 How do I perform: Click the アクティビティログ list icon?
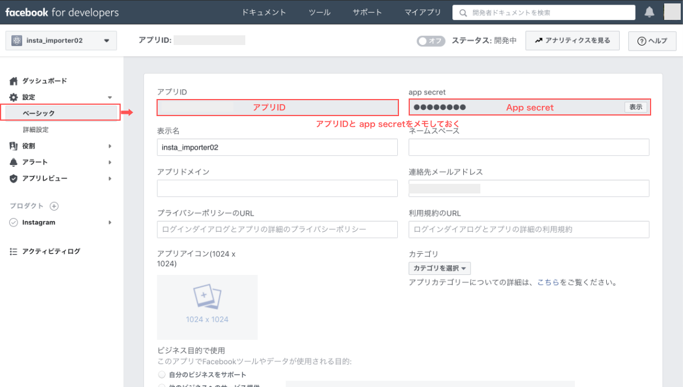coord(14,250)
